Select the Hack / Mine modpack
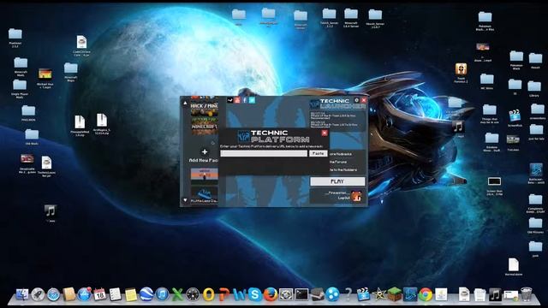Screen dimensions: 548x308 coord(205,109)
